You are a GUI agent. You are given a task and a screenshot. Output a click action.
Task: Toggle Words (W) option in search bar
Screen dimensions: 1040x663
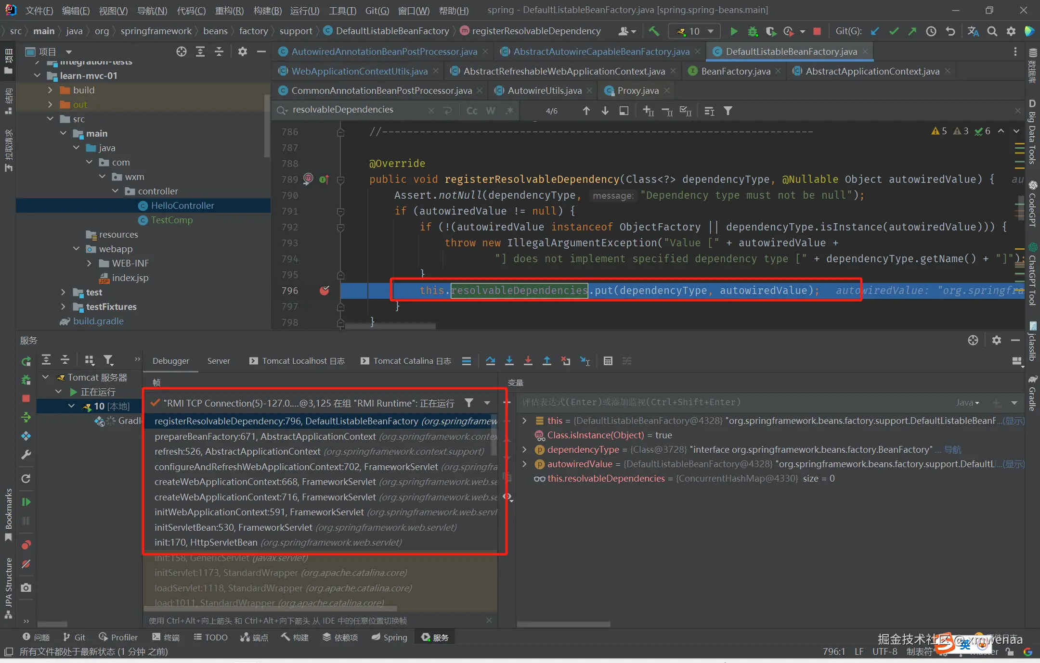coord(490,111)
